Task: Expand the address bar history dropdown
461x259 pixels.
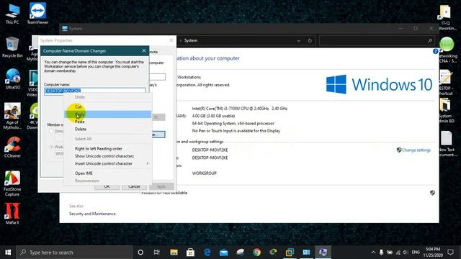Action: [x=299, y=41]
